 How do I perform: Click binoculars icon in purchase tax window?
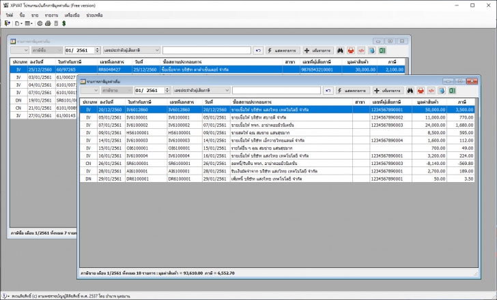[340, 50]
